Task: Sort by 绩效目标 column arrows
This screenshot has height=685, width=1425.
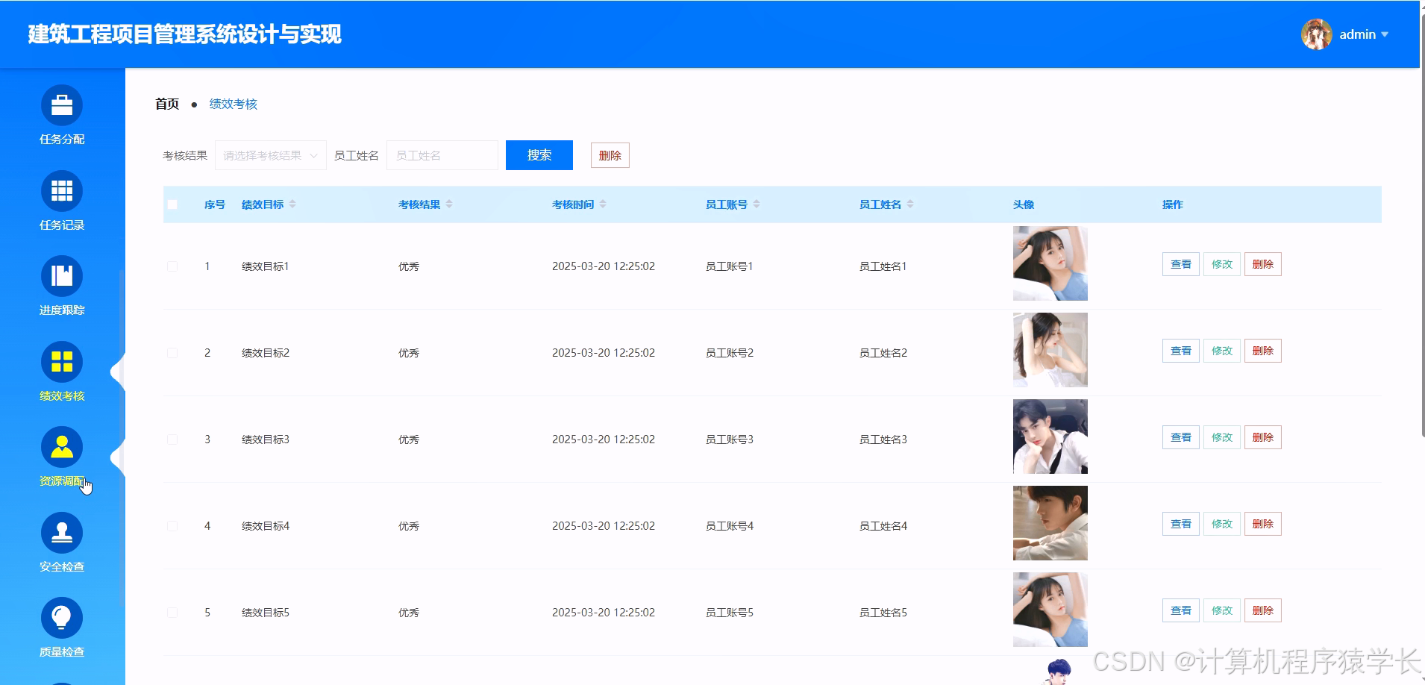Action: click(x=292, y=204)
